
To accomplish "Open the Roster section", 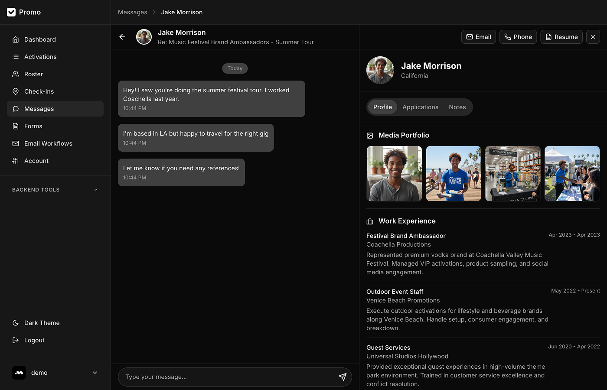I will 33,74.
